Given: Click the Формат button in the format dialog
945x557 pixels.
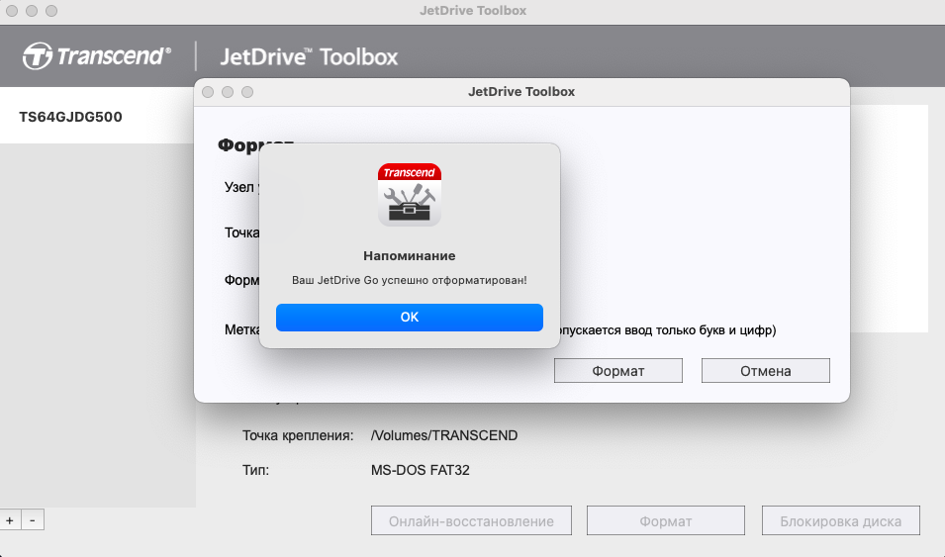Looking at the screenshot, I should [618, 371].
